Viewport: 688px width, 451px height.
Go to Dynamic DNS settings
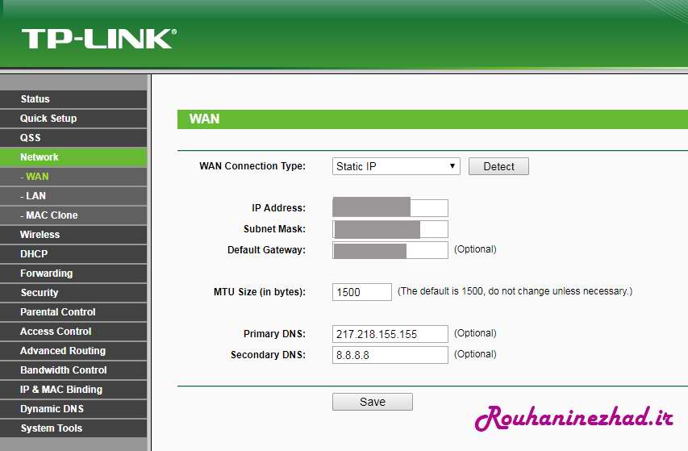73,408
